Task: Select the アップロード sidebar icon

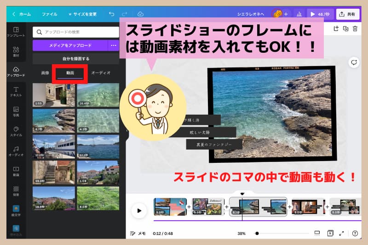Action: [16, 72]
